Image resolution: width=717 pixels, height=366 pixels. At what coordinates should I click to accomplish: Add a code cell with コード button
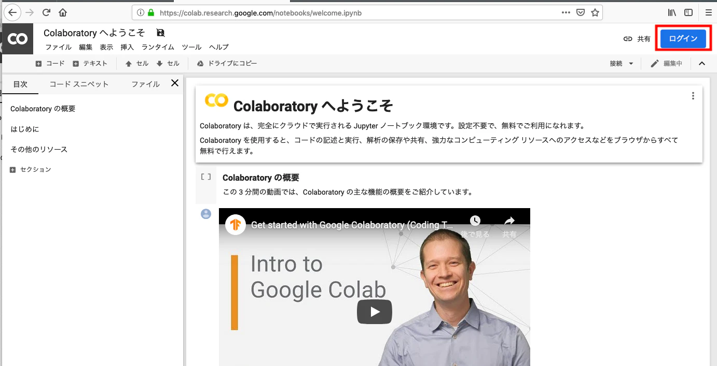50,64
